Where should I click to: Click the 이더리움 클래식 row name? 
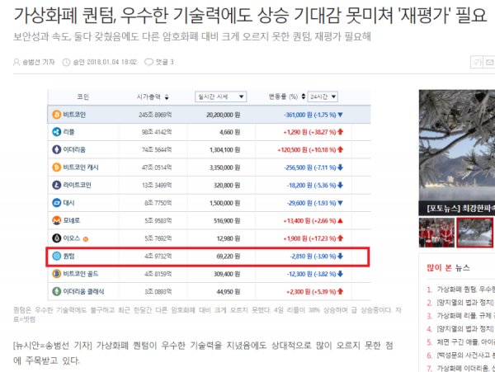(x=83, y=291)
